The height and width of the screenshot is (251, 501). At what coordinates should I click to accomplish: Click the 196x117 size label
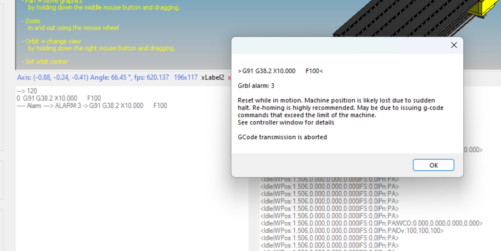click(185, 77)
